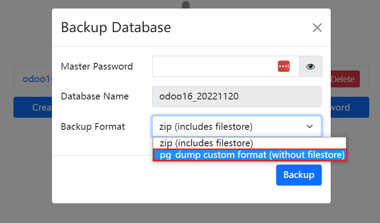
Task: Click the red password manager icon
Action: pos(283,66)
